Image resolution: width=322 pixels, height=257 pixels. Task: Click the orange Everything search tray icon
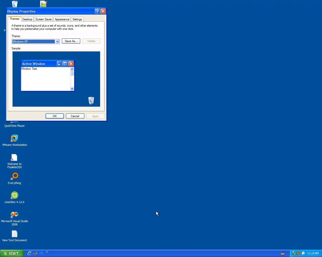299,253
